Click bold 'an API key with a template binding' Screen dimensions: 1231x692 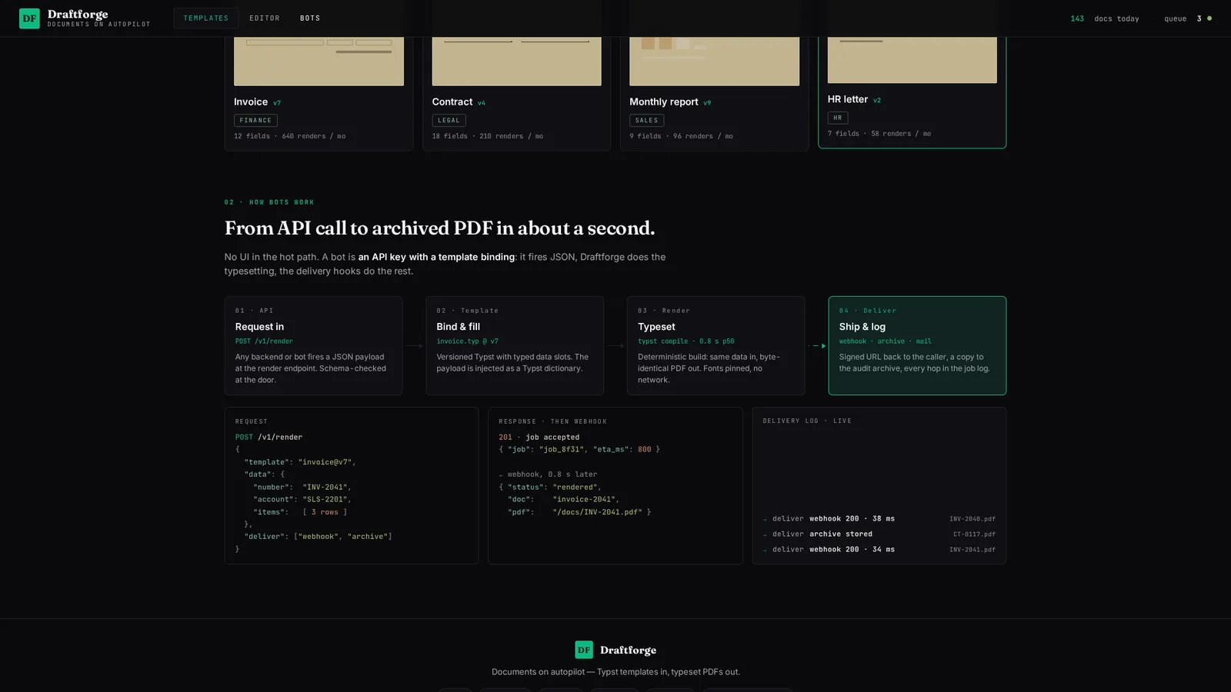(436, 257)
